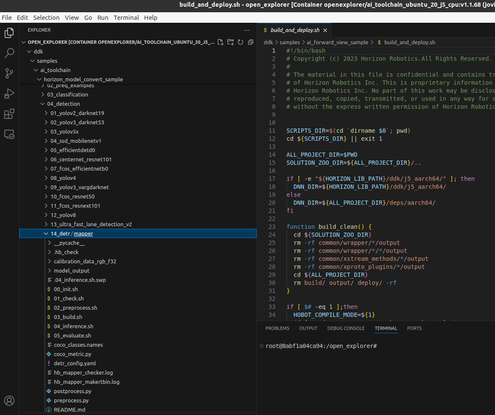The height and width of the screenshot is (415, 495).
Task: Expand the 03_classification folder
Action: click(x=67, y=94)
